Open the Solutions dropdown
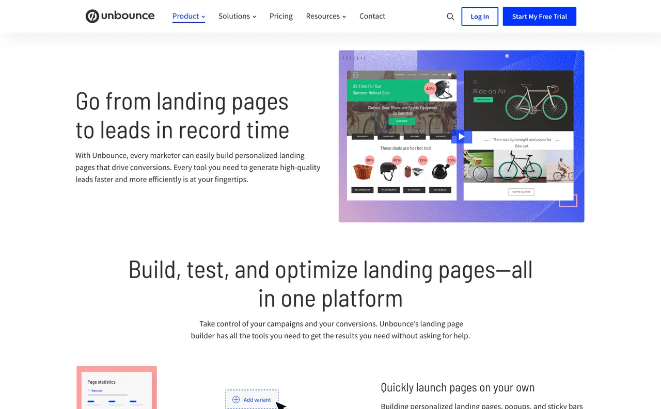 tap(234, 16)
